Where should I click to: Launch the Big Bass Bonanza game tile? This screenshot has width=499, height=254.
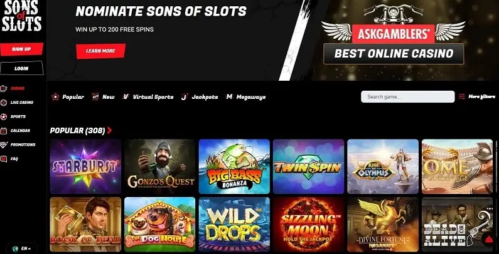[x=234, y=166]
